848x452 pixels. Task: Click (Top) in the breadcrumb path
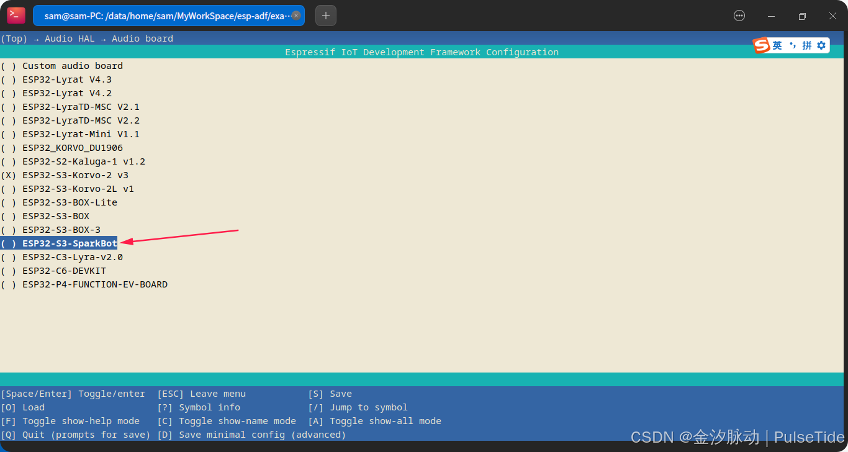14,38
